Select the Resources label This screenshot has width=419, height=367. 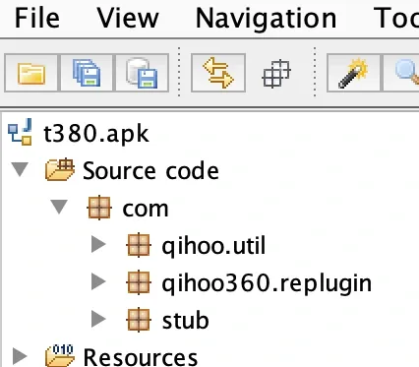point(141,357)
